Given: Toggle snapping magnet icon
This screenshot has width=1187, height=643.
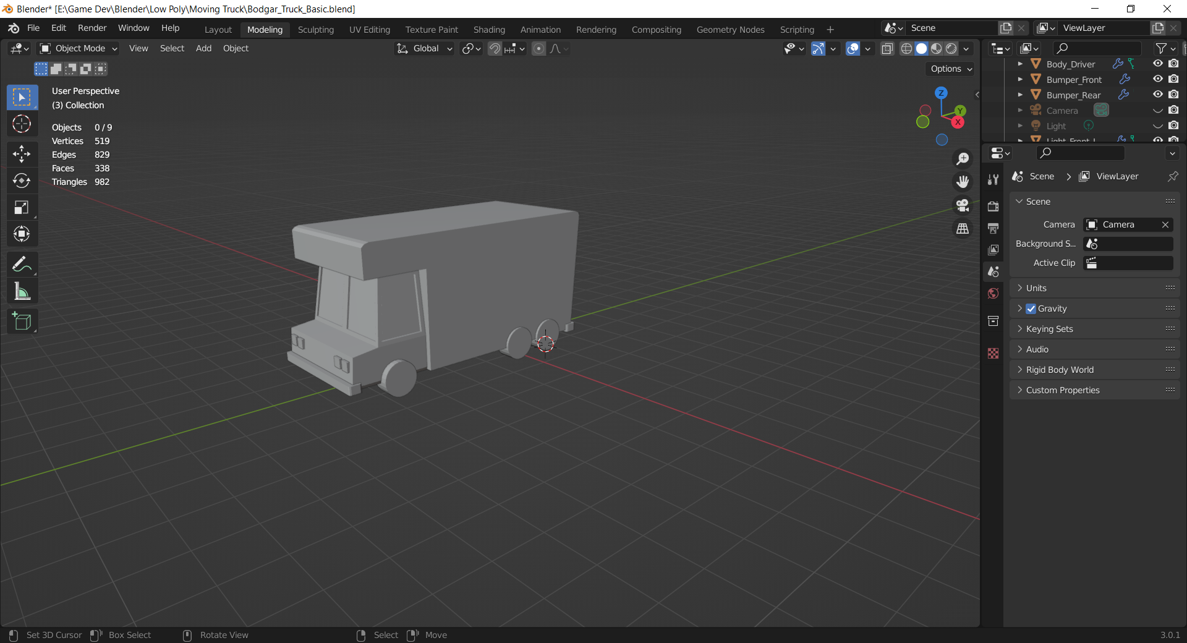Looking at the screenshot, I should tap(495, 48).
